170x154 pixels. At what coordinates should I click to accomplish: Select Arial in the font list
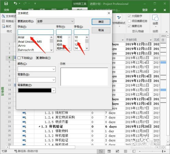(x=21, y=37)
